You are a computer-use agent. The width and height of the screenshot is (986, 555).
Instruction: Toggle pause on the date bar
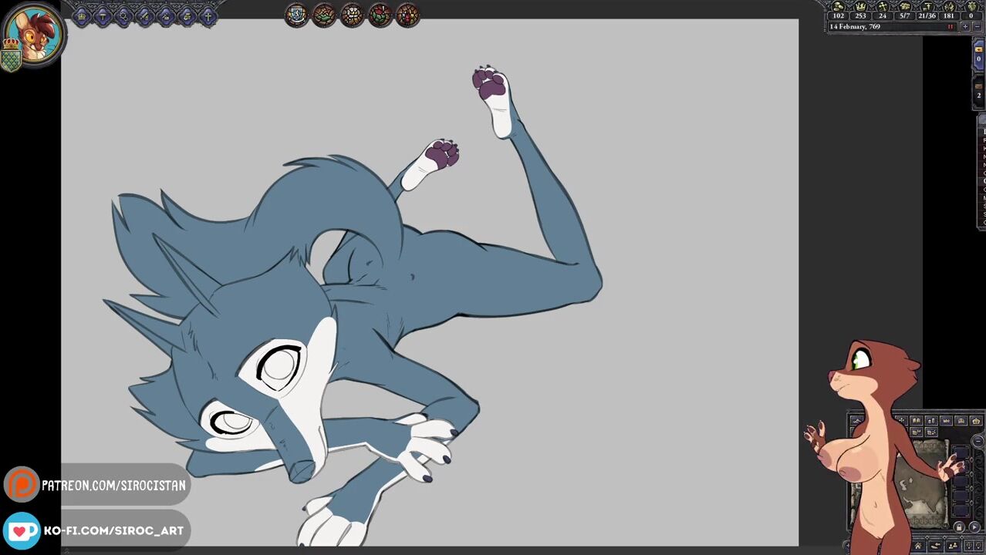click(950, 27)
